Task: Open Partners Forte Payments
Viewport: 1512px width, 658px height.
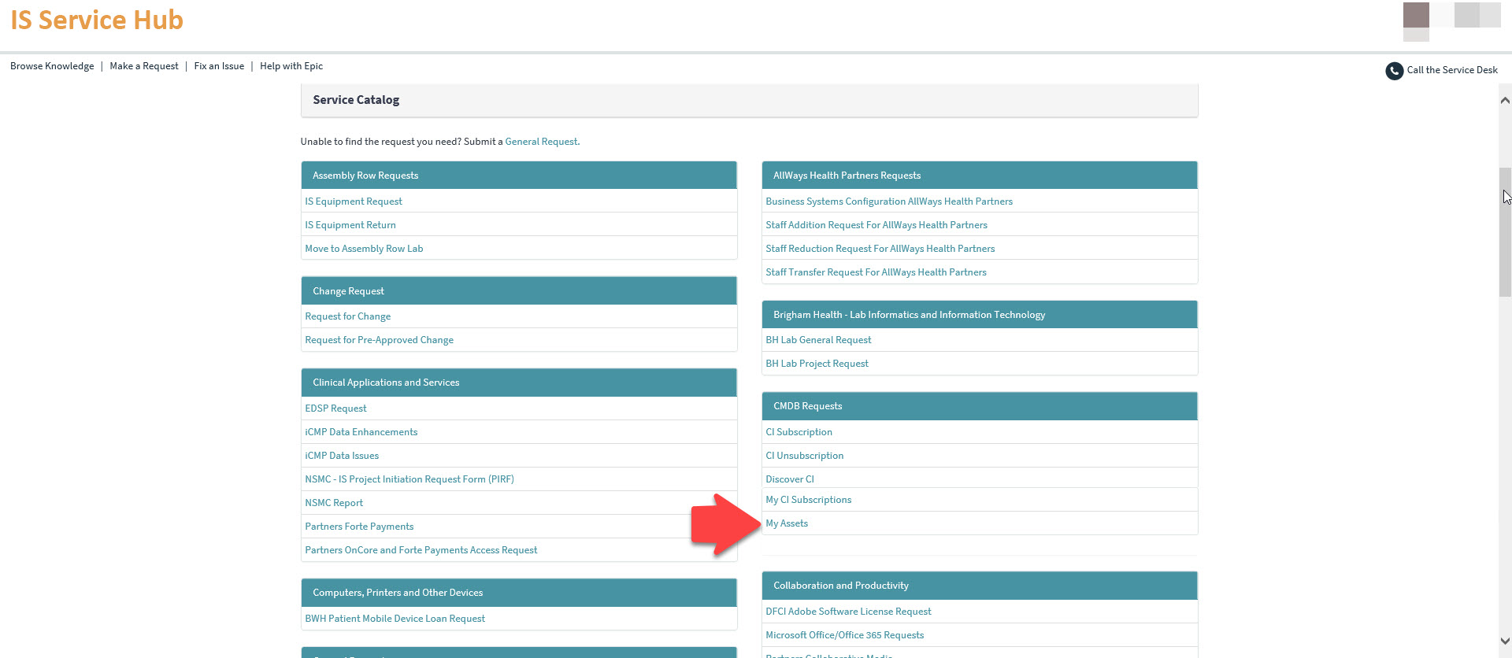Action: [359, 527]
